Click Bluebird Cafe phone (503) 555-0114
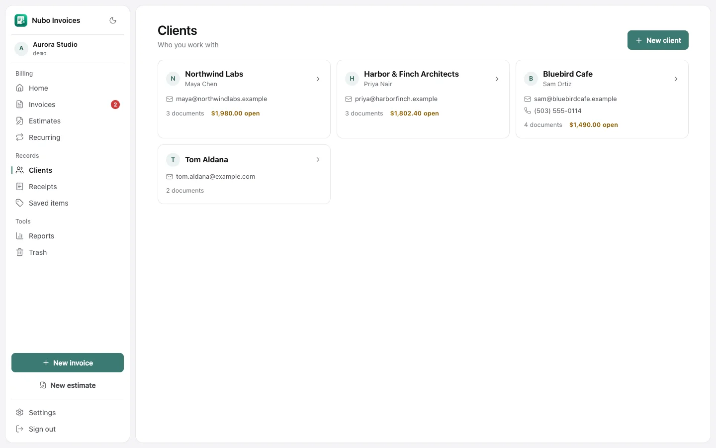716x448 pixels. click(558, 111)
